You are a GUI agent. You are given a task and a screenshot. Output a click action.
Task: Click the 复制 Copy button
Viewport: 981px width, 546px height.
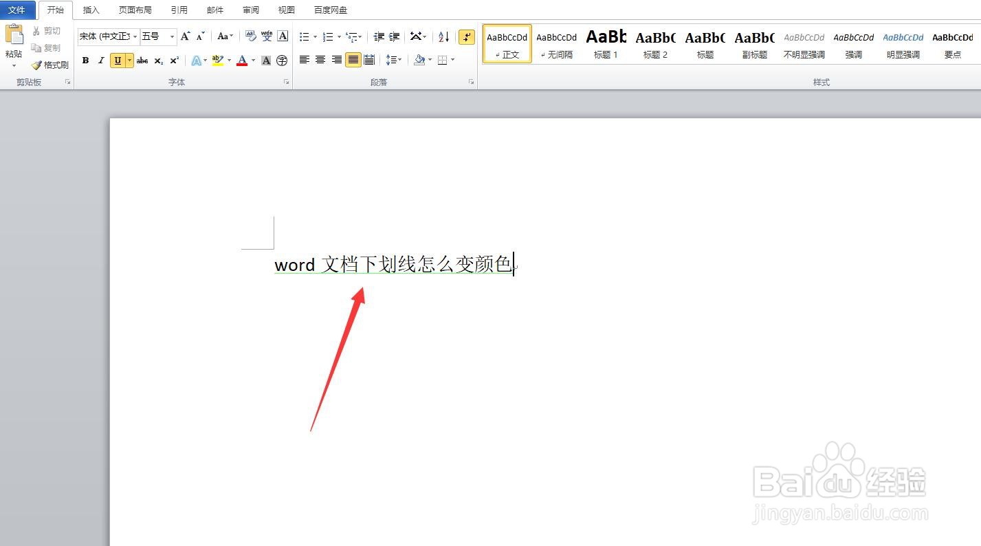click(x=47, y=48)
